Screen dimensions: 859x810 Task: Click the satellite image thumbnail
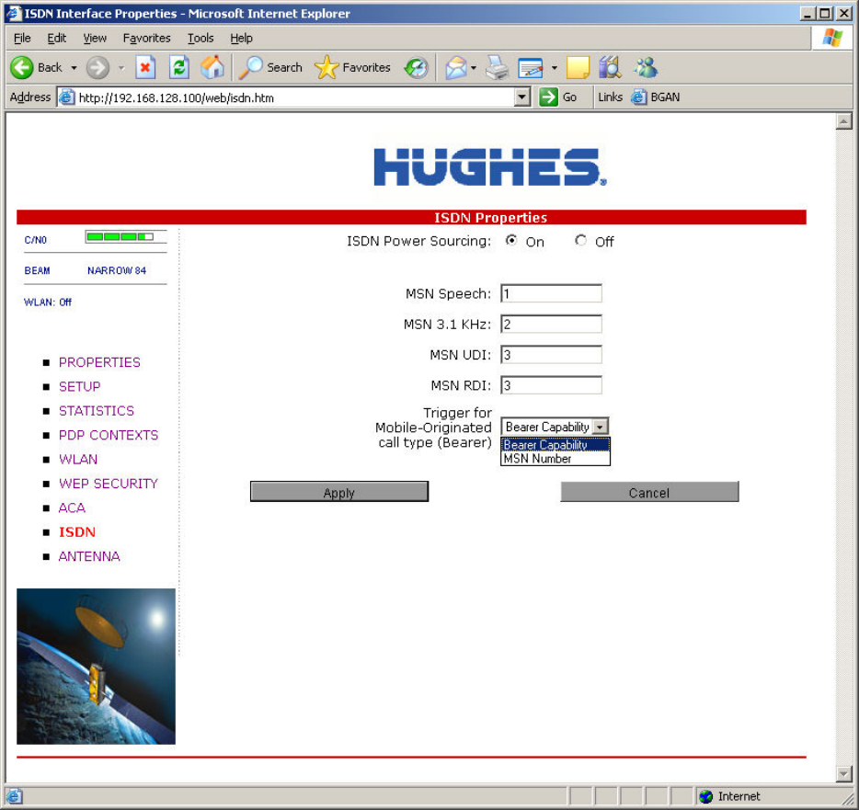click(96, 667)
